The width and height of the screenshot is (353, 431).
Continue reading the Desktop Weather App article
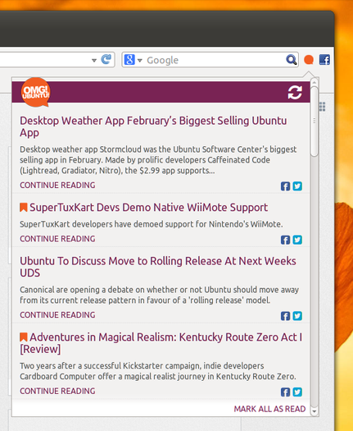tap(57, 186)
